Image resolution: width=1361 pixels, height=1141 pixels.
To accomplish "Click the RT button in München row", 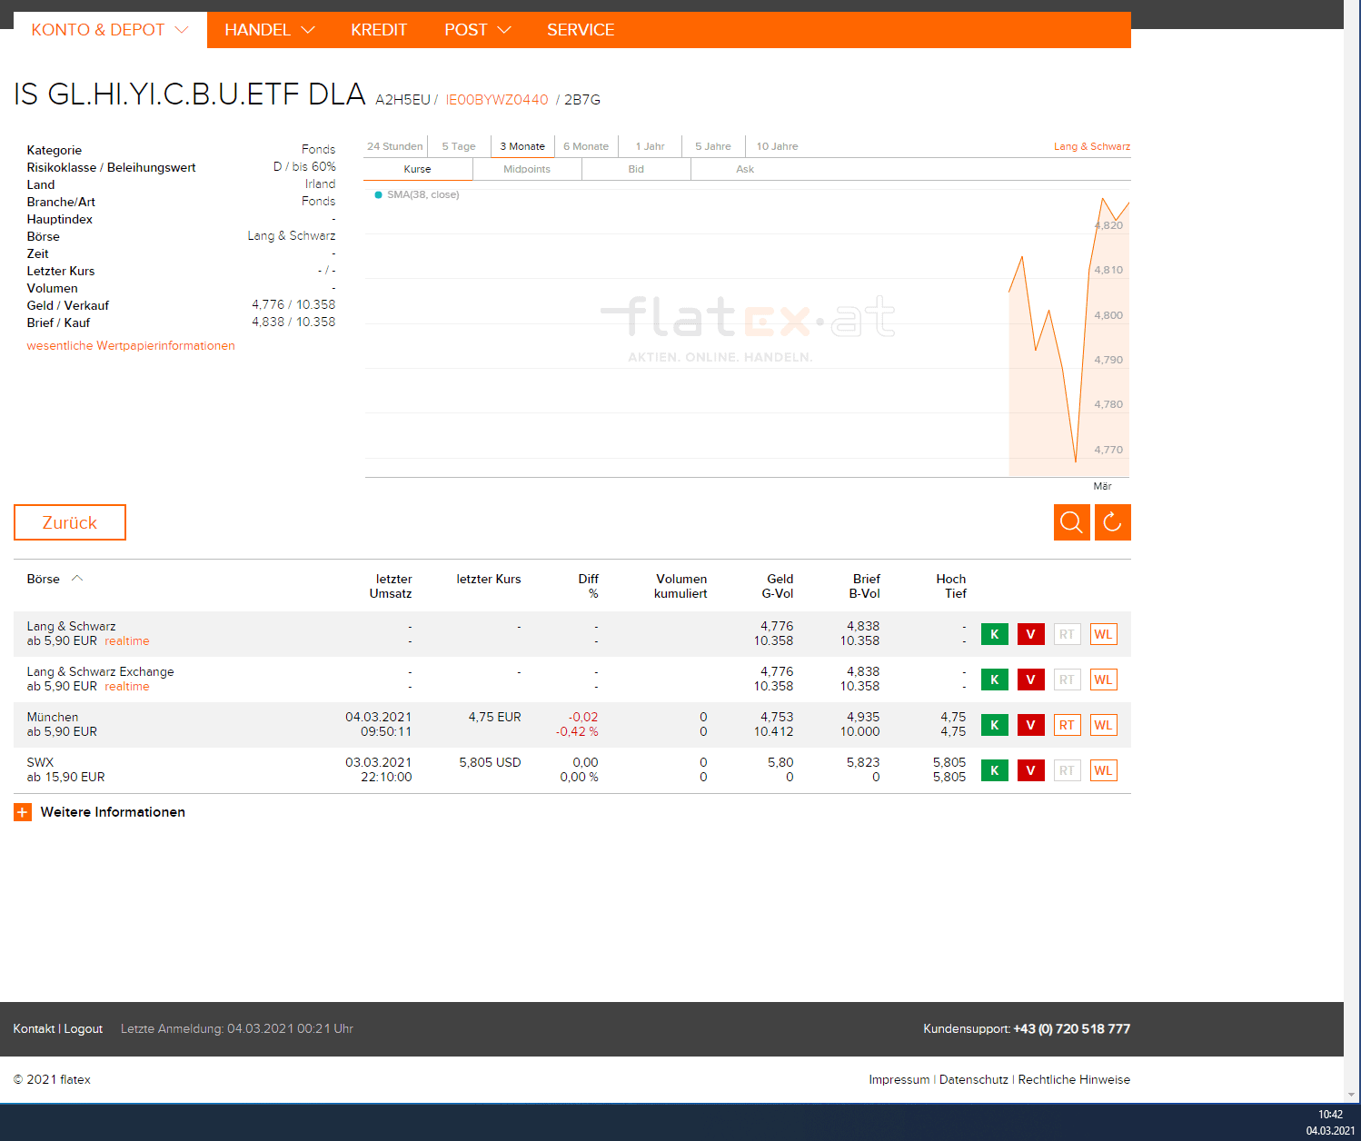I will 1068,725.
